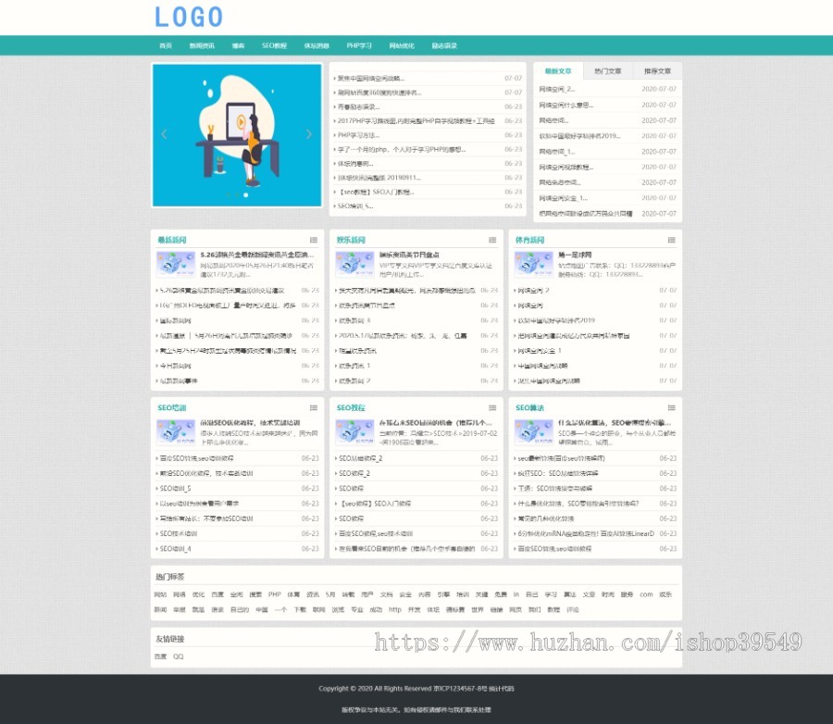Image resolution: width=833 pixels, height=724 pixels.
Task: Open the list icon in SEO培训 panel
Action: [x=314, y=407]
